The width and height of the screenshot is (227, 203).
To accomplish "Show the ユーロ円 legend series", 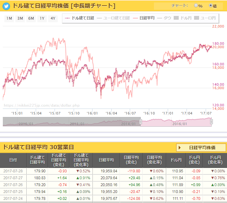I will pos(204,18).
